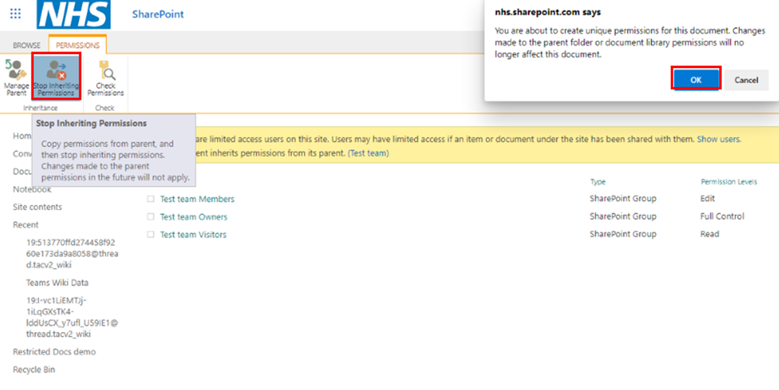This screenshot has height=390, width=779.
Task: Click the Inheritance ribbon group label
Action: tap(41, 108)
